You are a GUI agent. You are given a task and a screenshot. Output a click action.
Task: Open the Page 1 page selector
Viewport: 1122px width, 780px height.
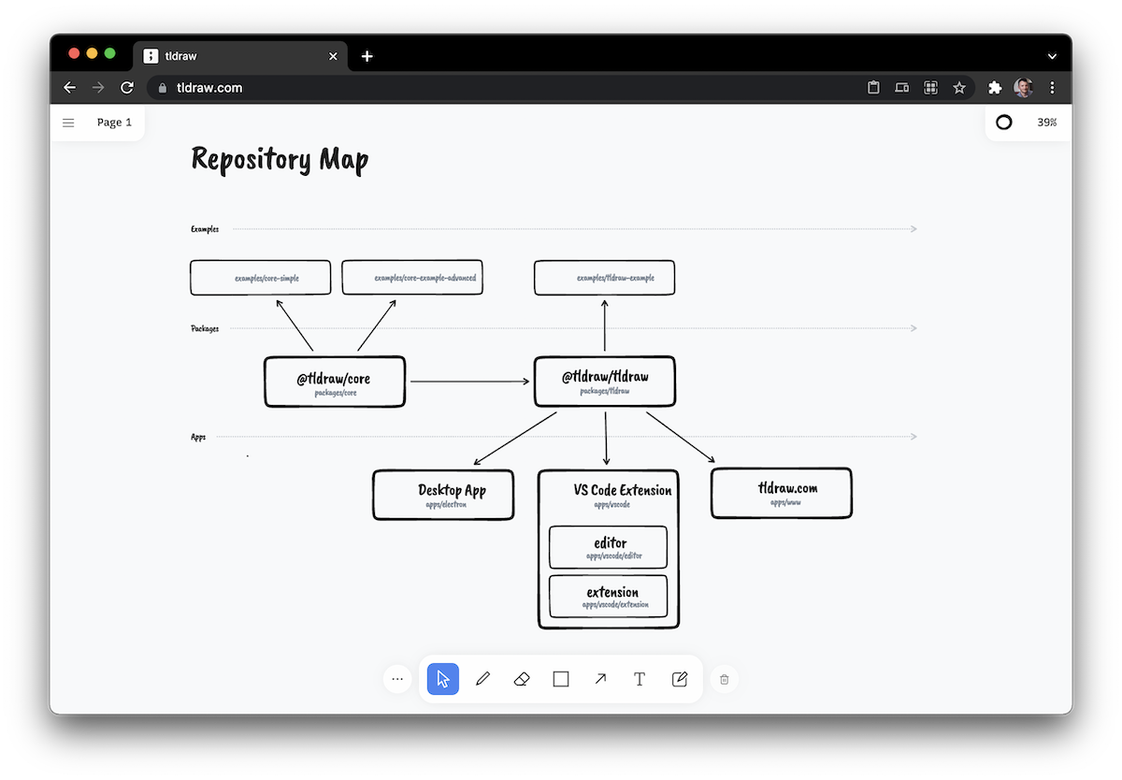pyautogui.click(x=114, y=123)
